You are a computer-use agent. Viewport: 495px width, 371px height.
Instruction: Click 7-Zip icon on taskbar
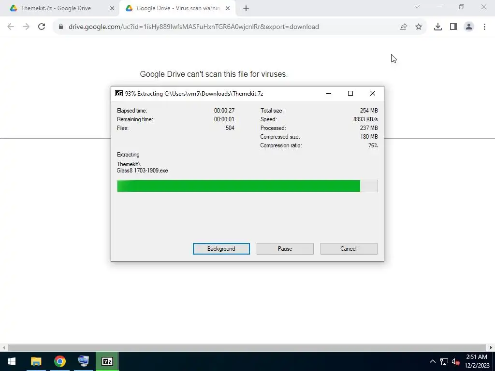pyautogui.click(x=107, y=361)
